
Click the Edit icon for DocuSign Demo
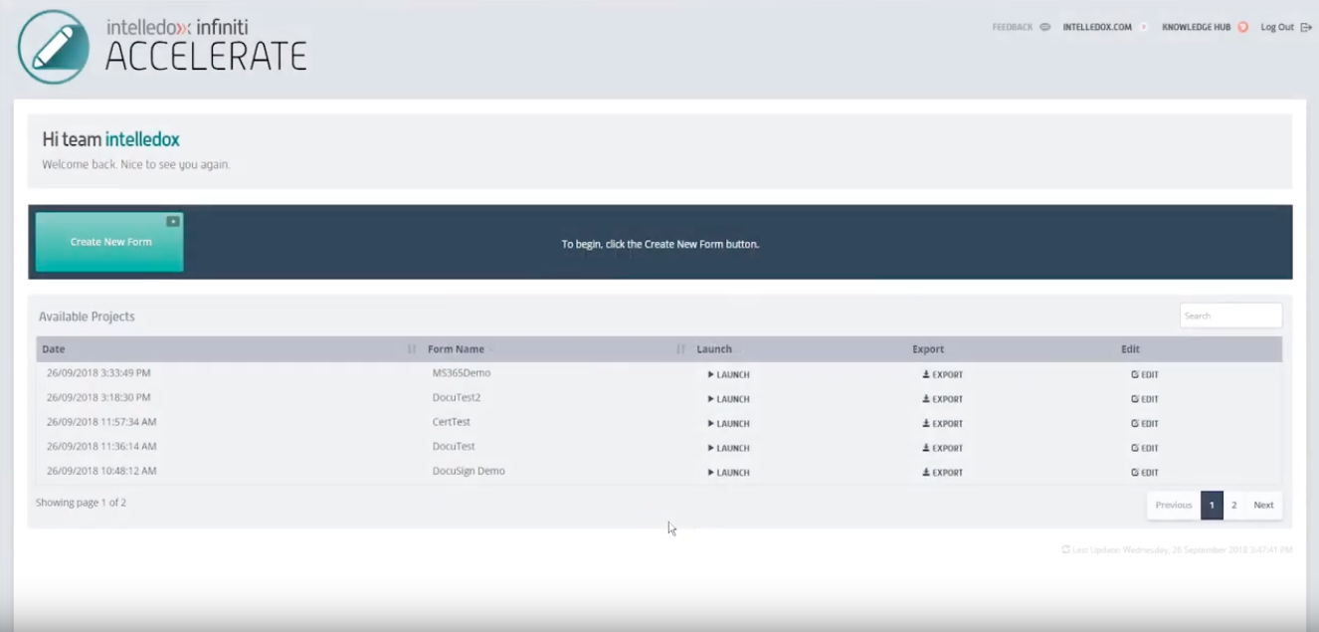coord(1133,471)
